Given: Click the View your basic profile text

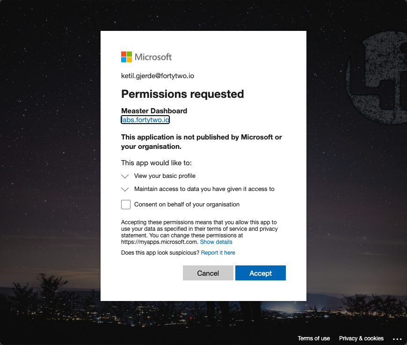Looking at the screenshot, I should (x=165, y=176).
